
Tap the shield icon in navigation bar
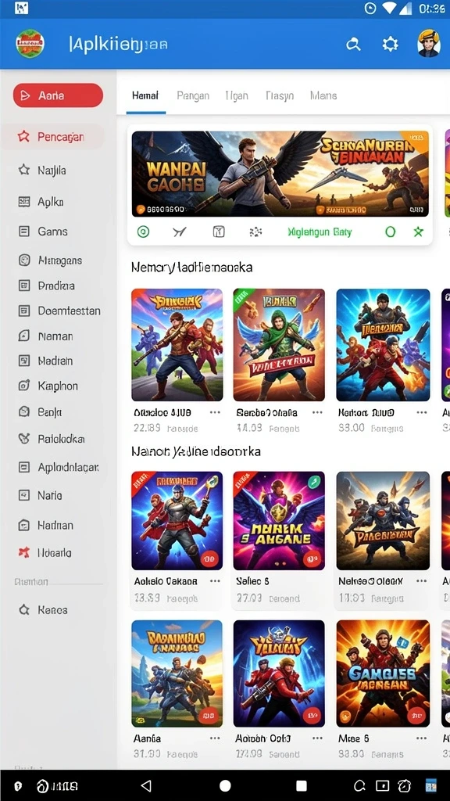[19, 785]
